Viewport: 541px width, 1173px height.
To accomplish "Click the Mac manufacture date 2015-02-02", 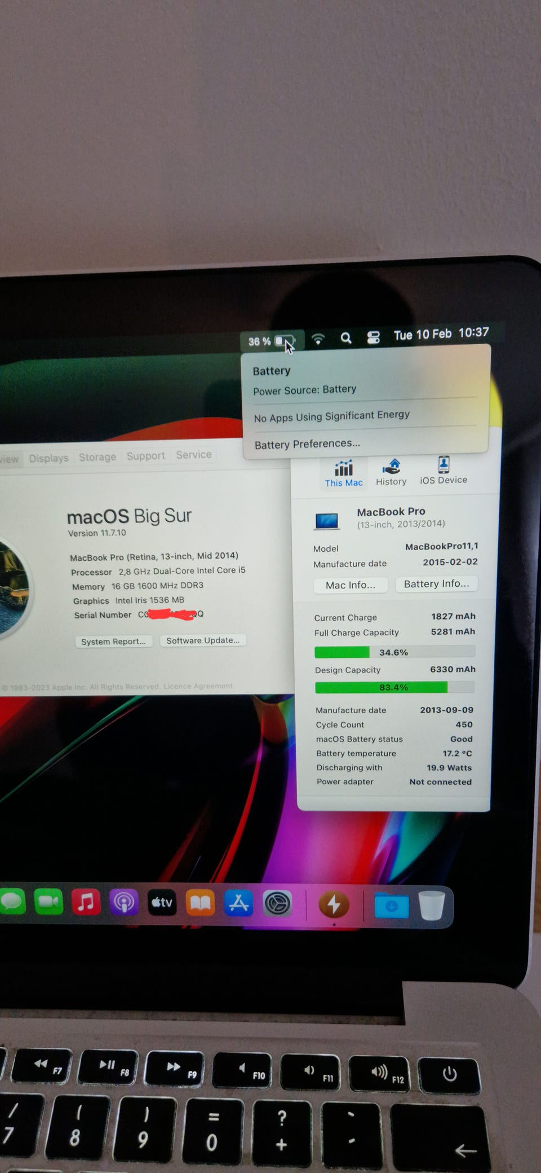I will (x=450, y=562).
